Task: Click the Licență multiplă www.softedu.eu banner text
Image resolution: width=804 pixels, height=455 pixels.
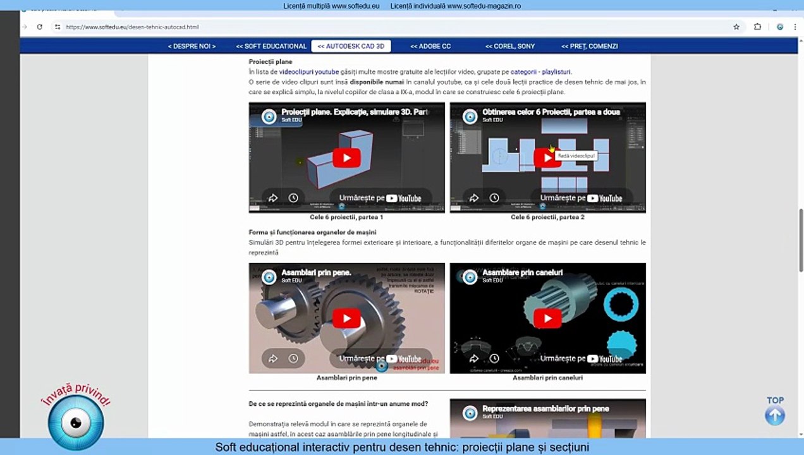Action: [331, 6]
